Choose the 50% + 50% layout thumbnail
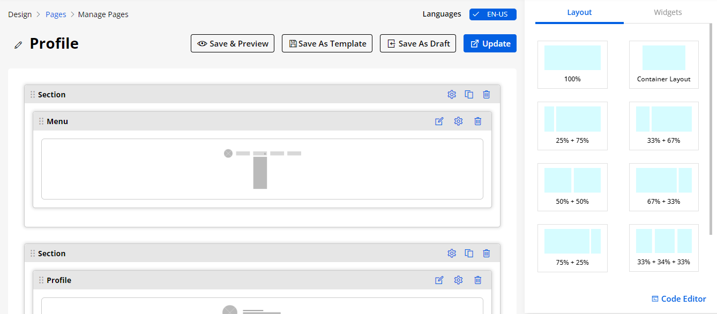Screen dimensions: 717x314 (x=572, y=187)
